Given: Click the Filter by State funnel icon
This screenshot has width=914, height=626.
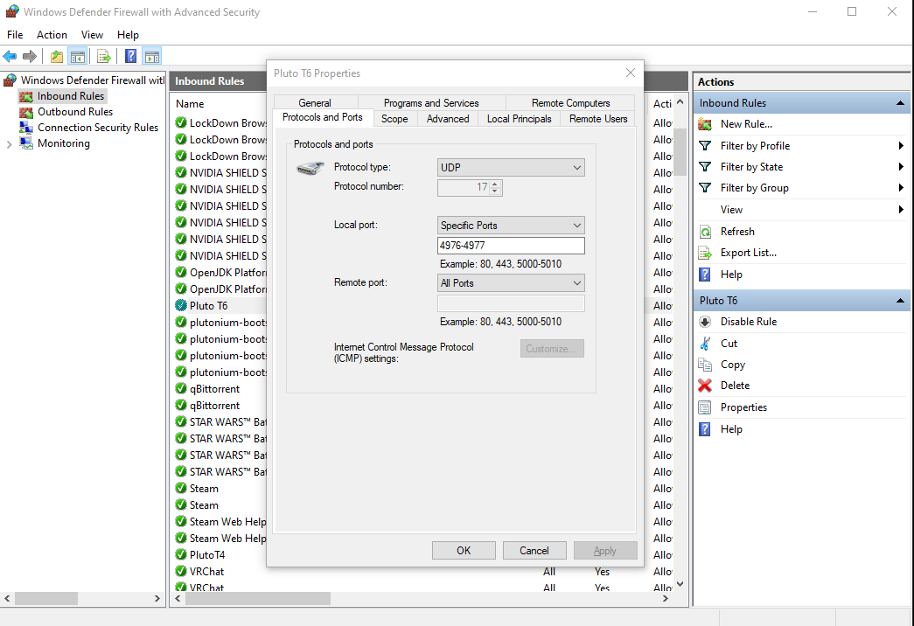Looking at the screenshot, I should 705,167.
